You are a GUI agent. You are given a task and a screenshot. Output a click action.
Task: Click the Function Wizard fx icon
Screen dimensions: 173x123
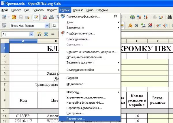click(39, 34)
